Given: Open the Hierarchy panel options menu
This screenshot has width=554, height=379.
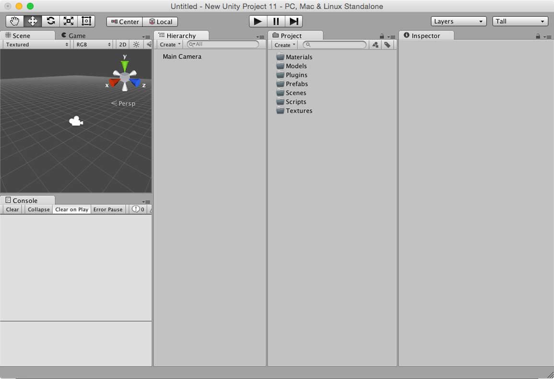Looking at the screenshot, I should [260, 37].
